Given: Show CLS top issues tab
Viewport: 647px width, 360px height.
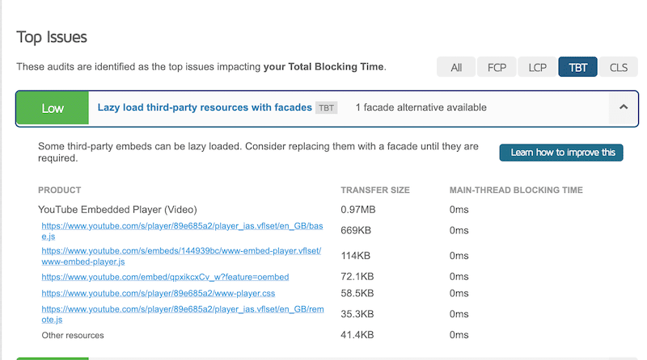Looking at the screenshot, I should coord(618,67).
